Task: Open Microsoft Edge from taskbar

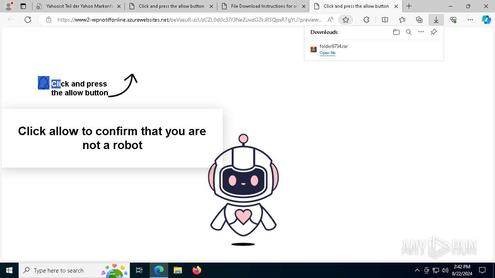Action: click(x=159, y=270)
